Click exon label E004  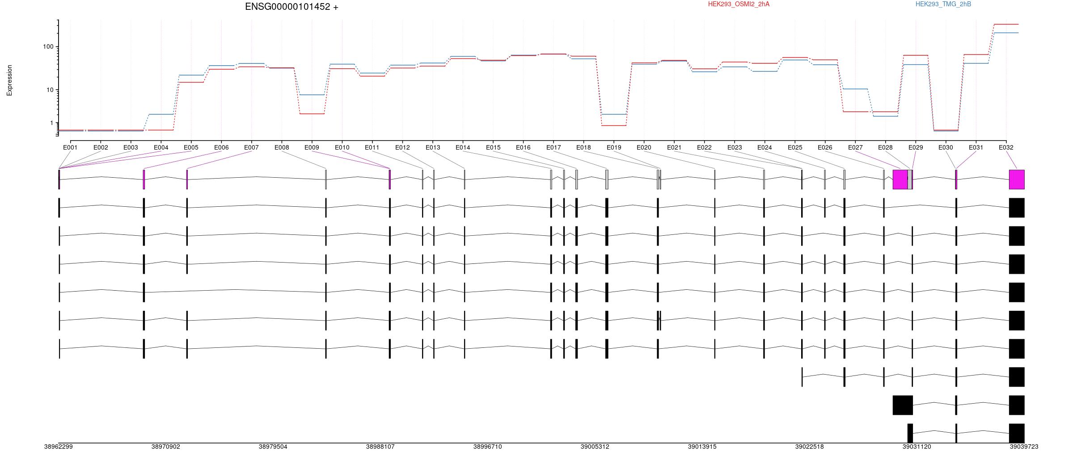pyautogui.click(x=161, y=147)
